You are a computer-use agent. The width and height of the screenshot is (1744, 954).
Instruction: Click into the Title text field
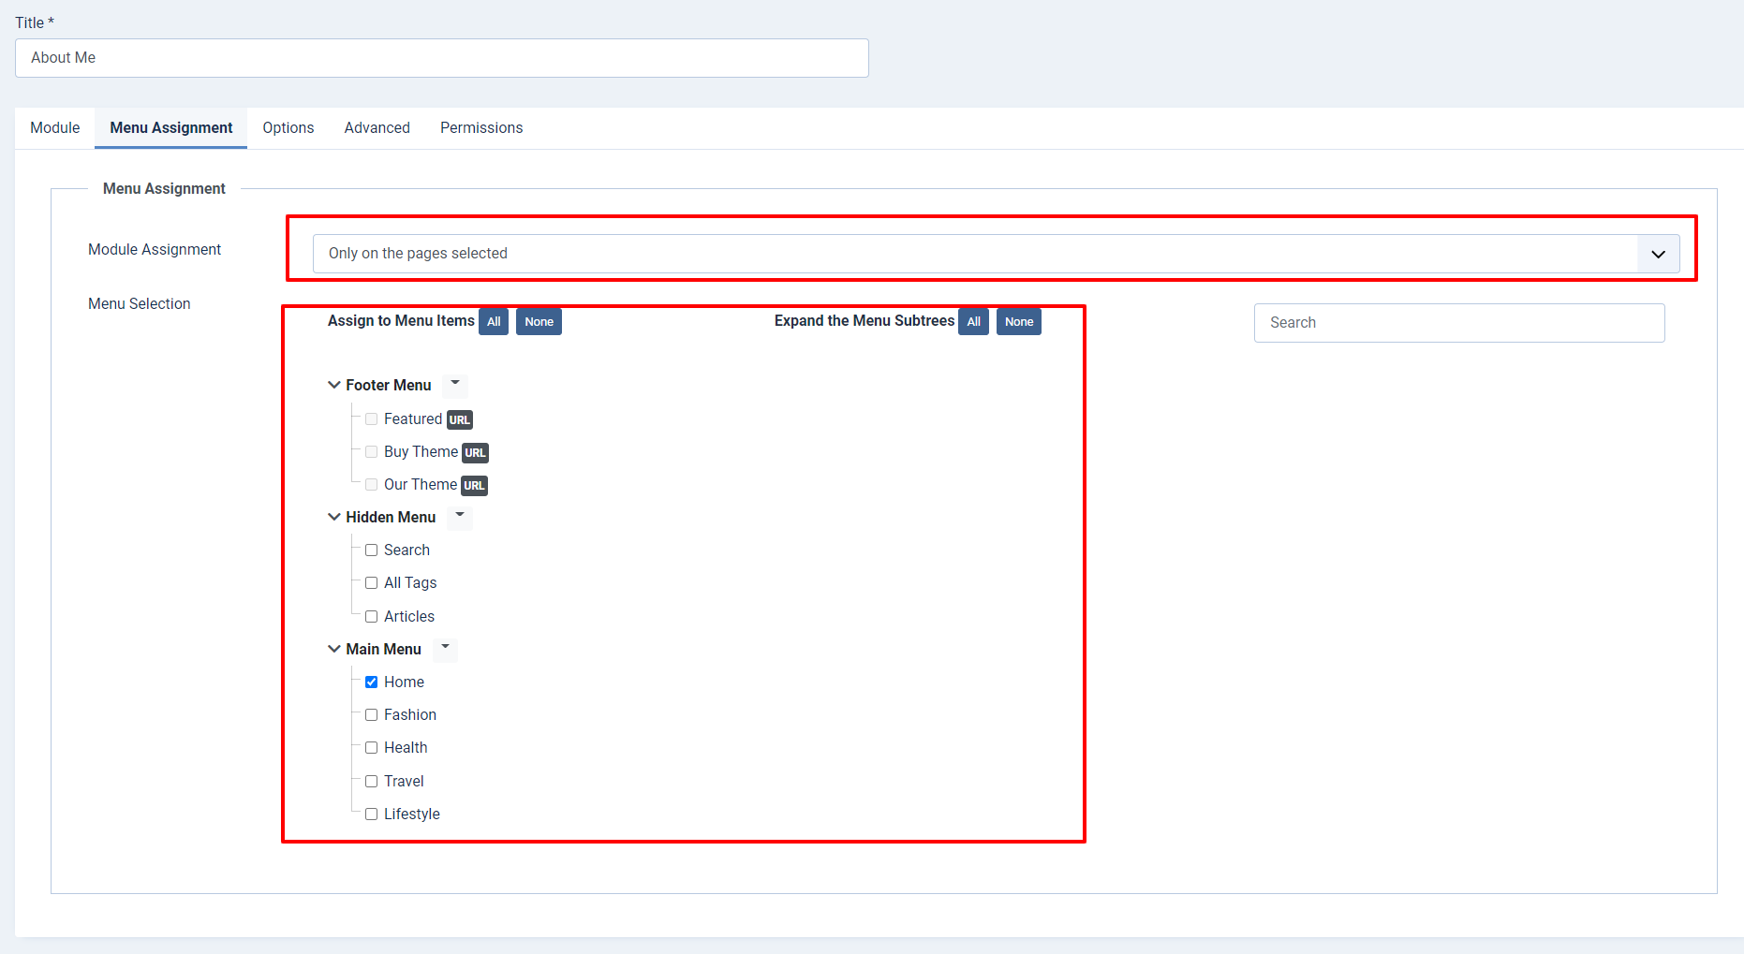(441, 58)
